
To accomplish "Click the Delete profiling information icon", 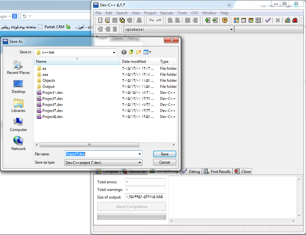I will click(295, 20).
